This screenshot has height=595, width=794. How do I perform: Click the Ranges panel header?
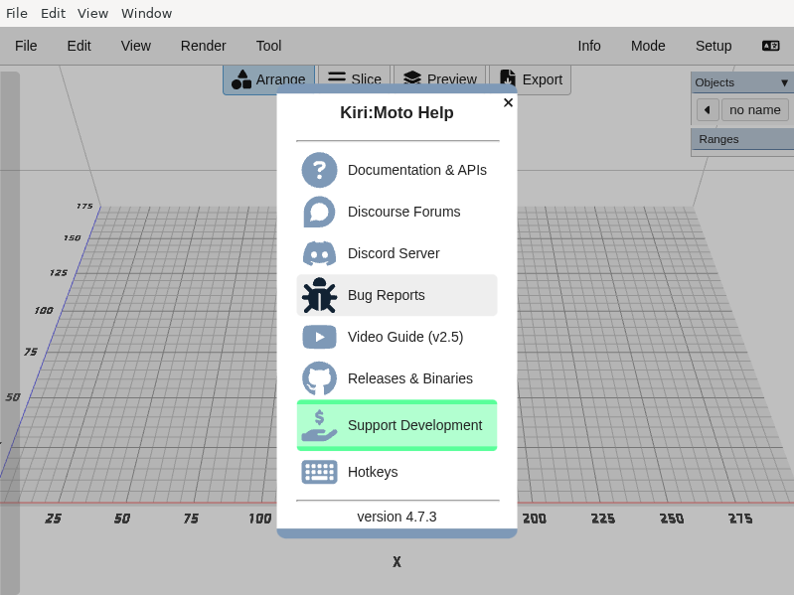(x=742, y=139)
